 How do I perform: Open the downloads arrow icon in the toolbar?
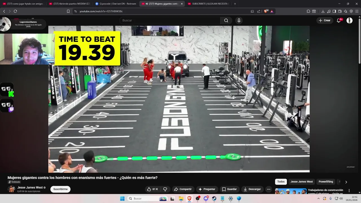coord(323,11)
